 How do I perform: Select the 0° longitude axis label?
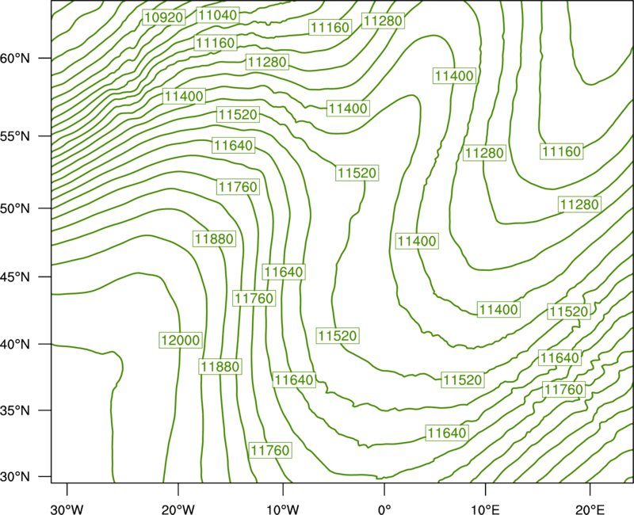384,509
